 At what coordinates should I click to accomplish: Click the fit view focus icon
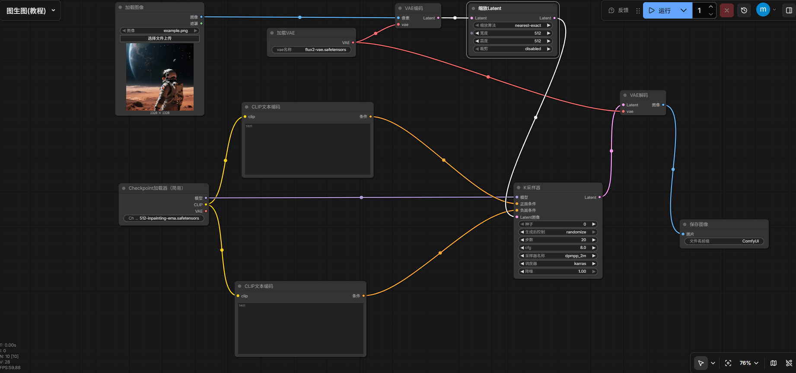728,363
